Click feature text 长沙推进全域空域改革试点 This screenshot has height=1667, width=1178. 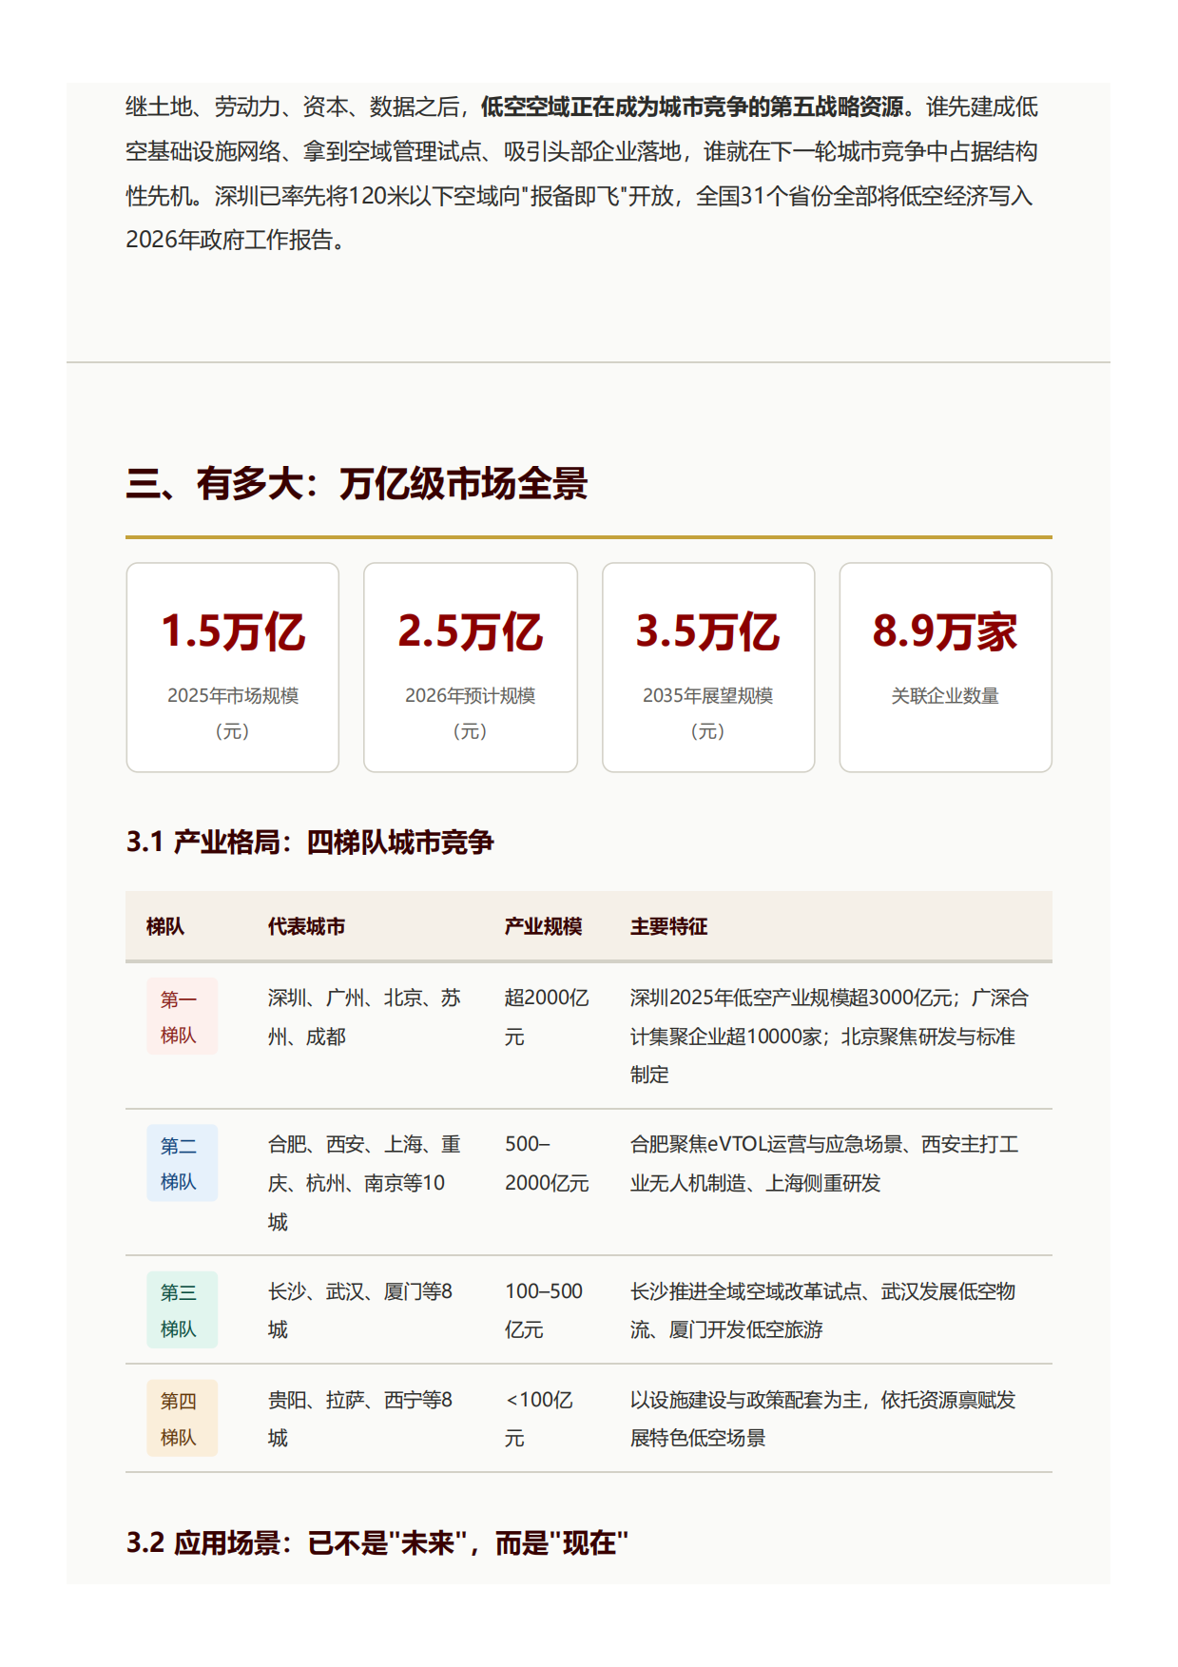pyautogui.click(x=823, y=1309)
